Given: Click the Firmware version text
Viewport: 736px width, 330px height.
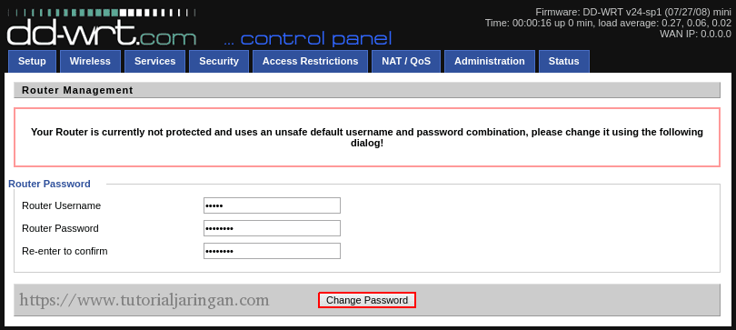Looking at the screenshot, I should click(x=633, y=12).
